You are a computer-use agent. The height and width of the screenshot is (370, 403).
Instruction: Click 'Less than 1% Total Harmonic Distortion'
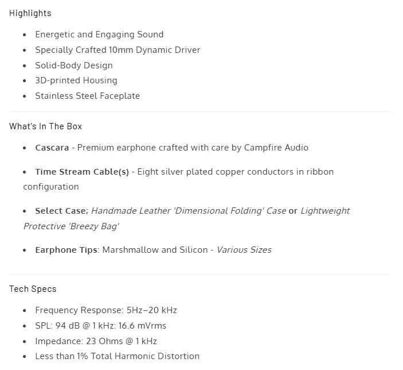pos(117,356)
